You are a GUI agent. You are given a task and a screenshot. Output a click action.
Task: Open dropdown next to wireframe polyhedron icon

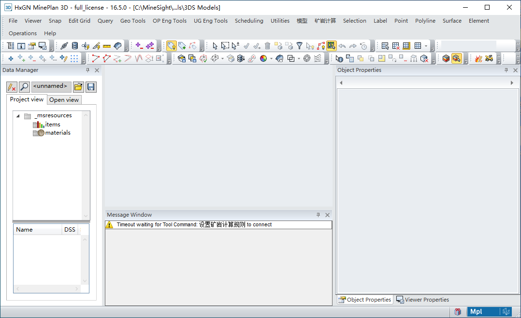coord(222,59)
